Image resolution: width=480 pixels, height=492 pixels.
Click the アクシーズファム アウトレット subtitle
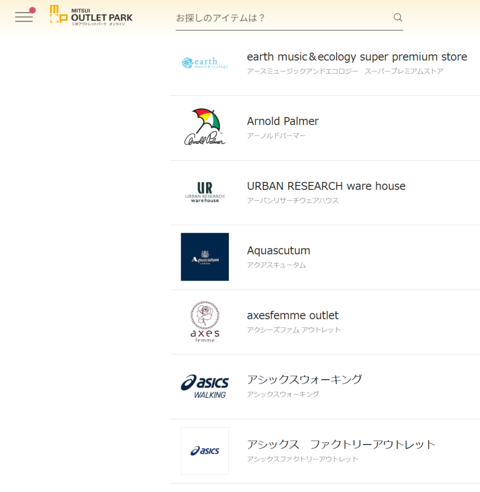click(294, 330)
